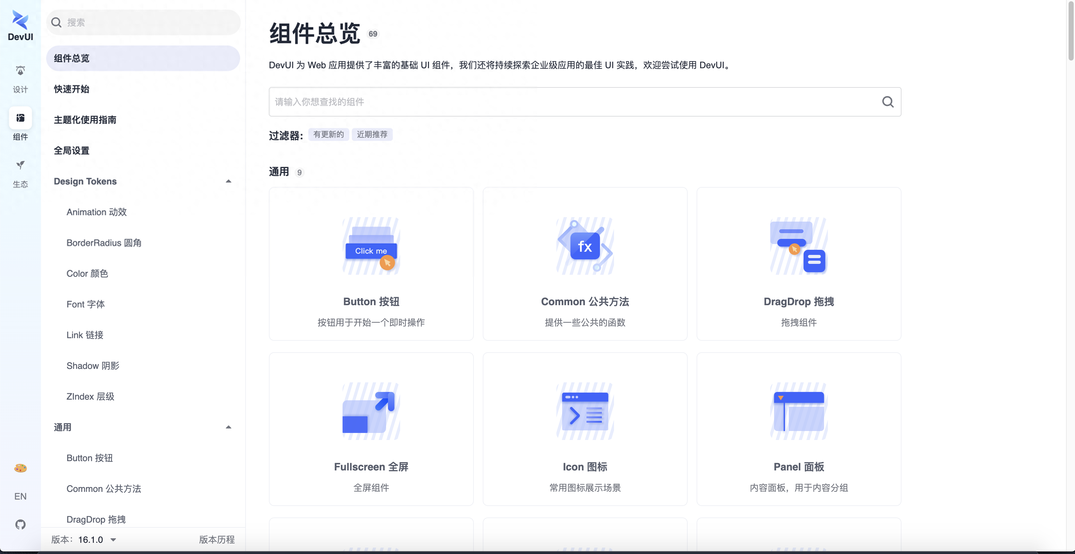Click the Icon 图标 card title
1075x554 pixels.
point(585,467)
